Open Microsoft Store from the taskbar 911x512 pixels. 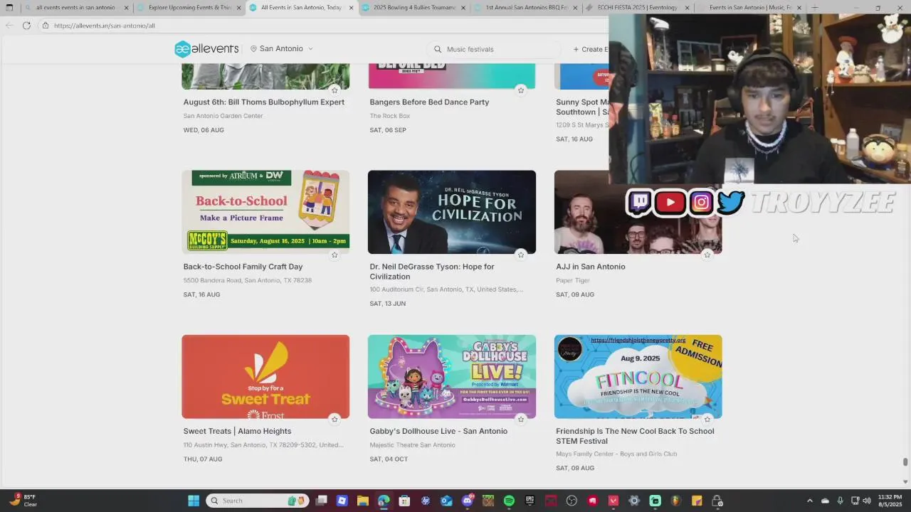tap(404, 501)
